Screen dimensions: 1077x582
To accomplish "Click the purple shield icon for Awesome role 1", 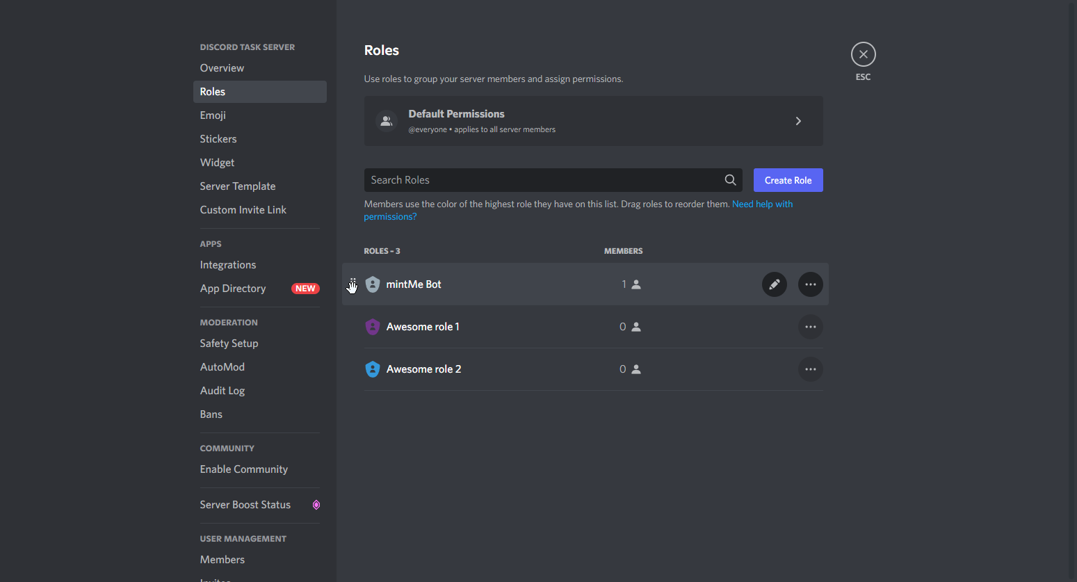I will point(373,327).
